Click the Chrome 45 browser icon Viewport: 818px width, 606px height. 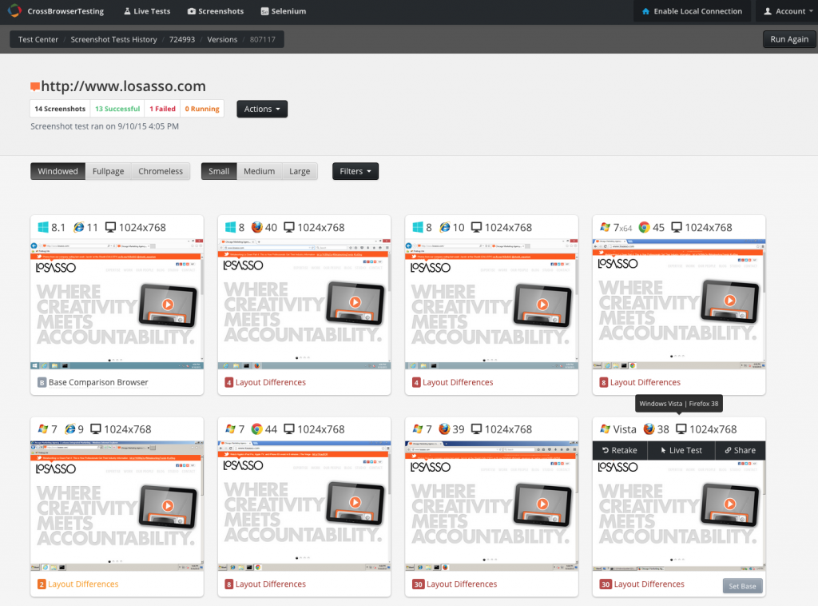pyautogui.click(x=645, y=227)
